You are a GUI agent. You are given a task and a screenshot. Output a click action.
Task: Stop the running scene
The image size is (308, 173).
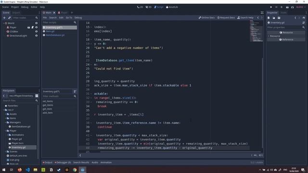pos(282,7)
